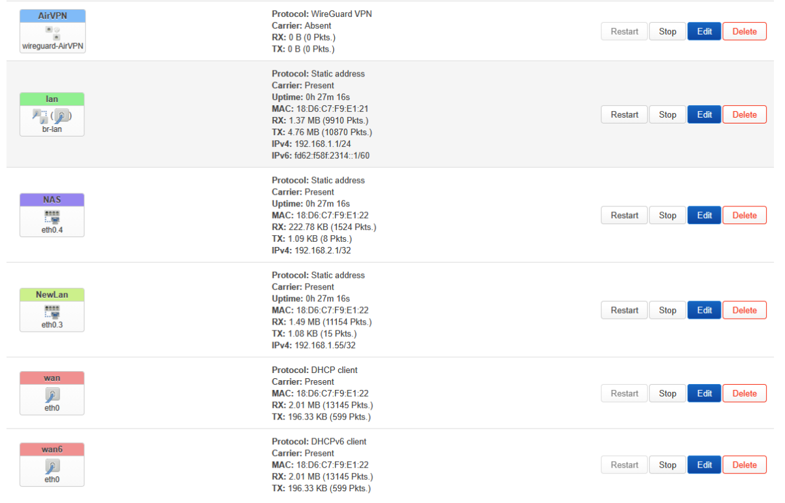Image resolution: width=785 pixels, height=503 pixels.
Task: Select the green lan interface label
Action: pyautogui.click(x=52, y=99)
